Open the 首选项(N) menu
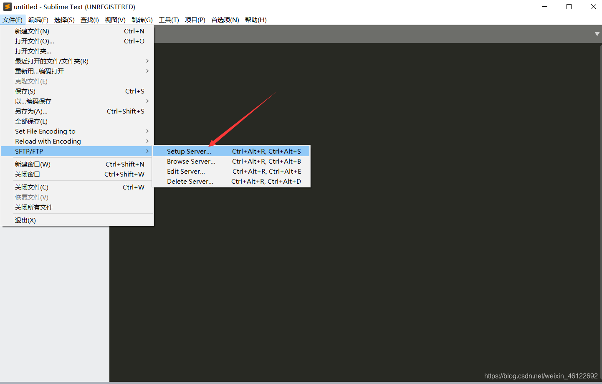 [x=225, y=20]
